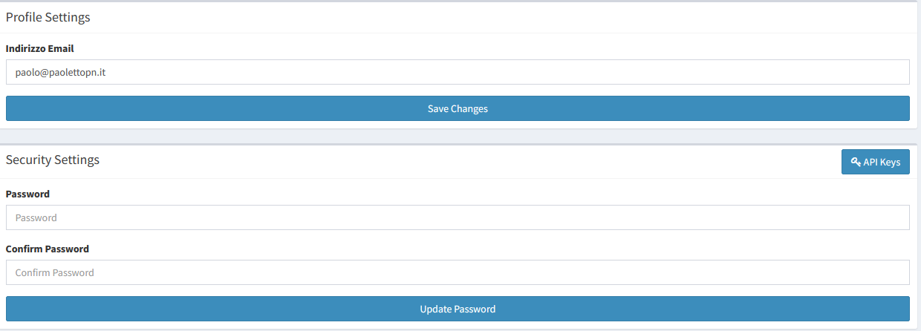Focus the Indirizzo Email input field
This screenshot has height=331, width=921.
458,72
